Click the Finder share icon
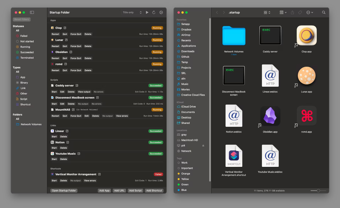 (x=292, y=12)
